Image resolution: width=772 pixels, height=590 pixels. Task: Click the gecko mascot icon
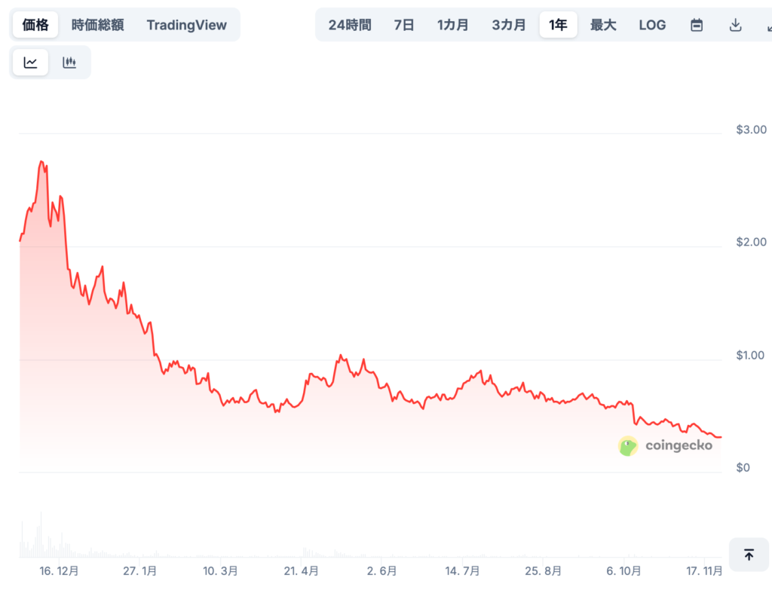click(x=628, y=445)
